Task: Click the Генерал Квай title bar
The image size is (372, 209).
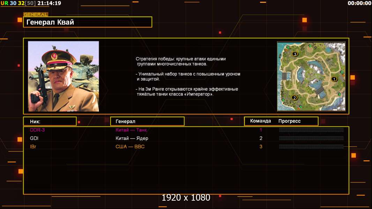Action: [x=87, y=22]
